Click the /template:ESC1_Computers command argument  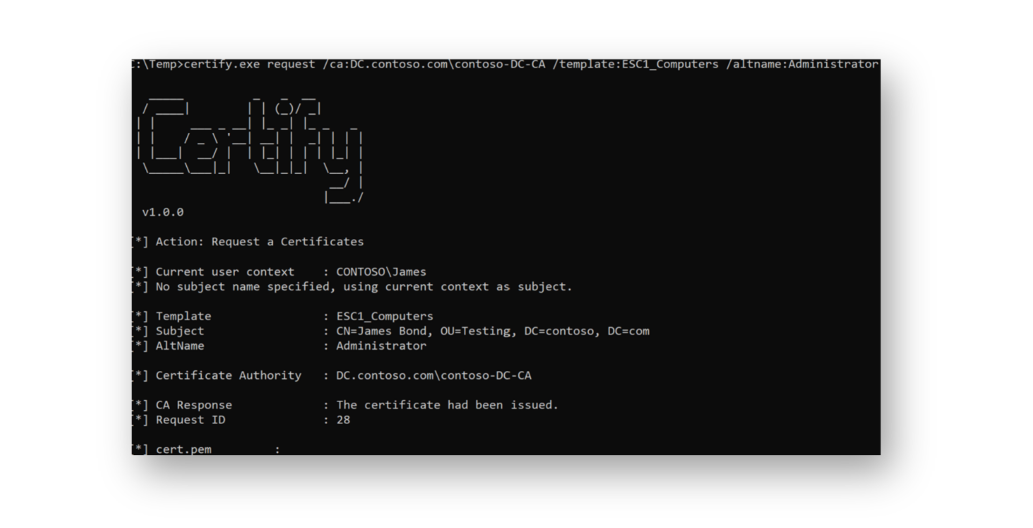pos(635,65)
